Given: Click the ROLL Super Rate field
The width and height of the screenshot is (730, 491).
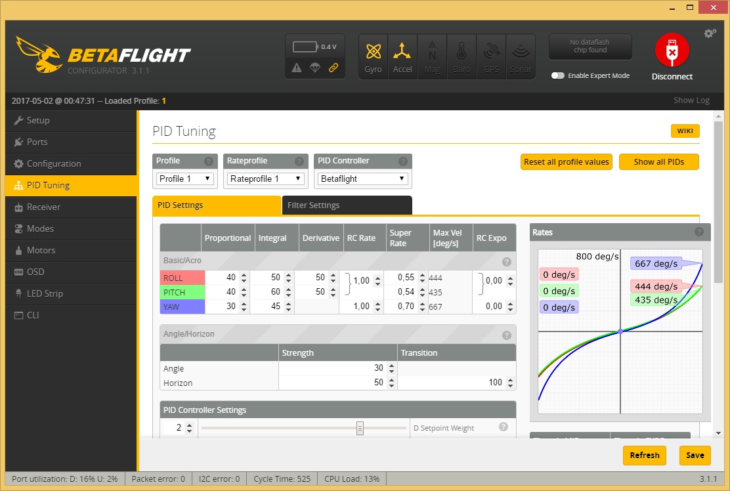Looking at the screenshot, I should click(405, 278).
